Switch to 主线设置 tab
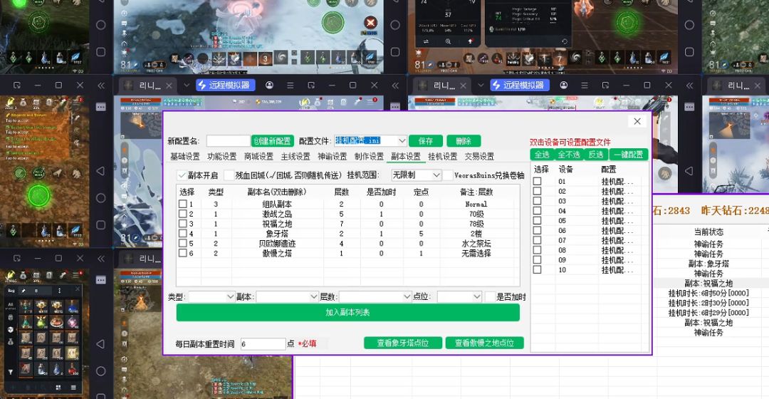This screenshot has height=399, width=769. point(295,157)
